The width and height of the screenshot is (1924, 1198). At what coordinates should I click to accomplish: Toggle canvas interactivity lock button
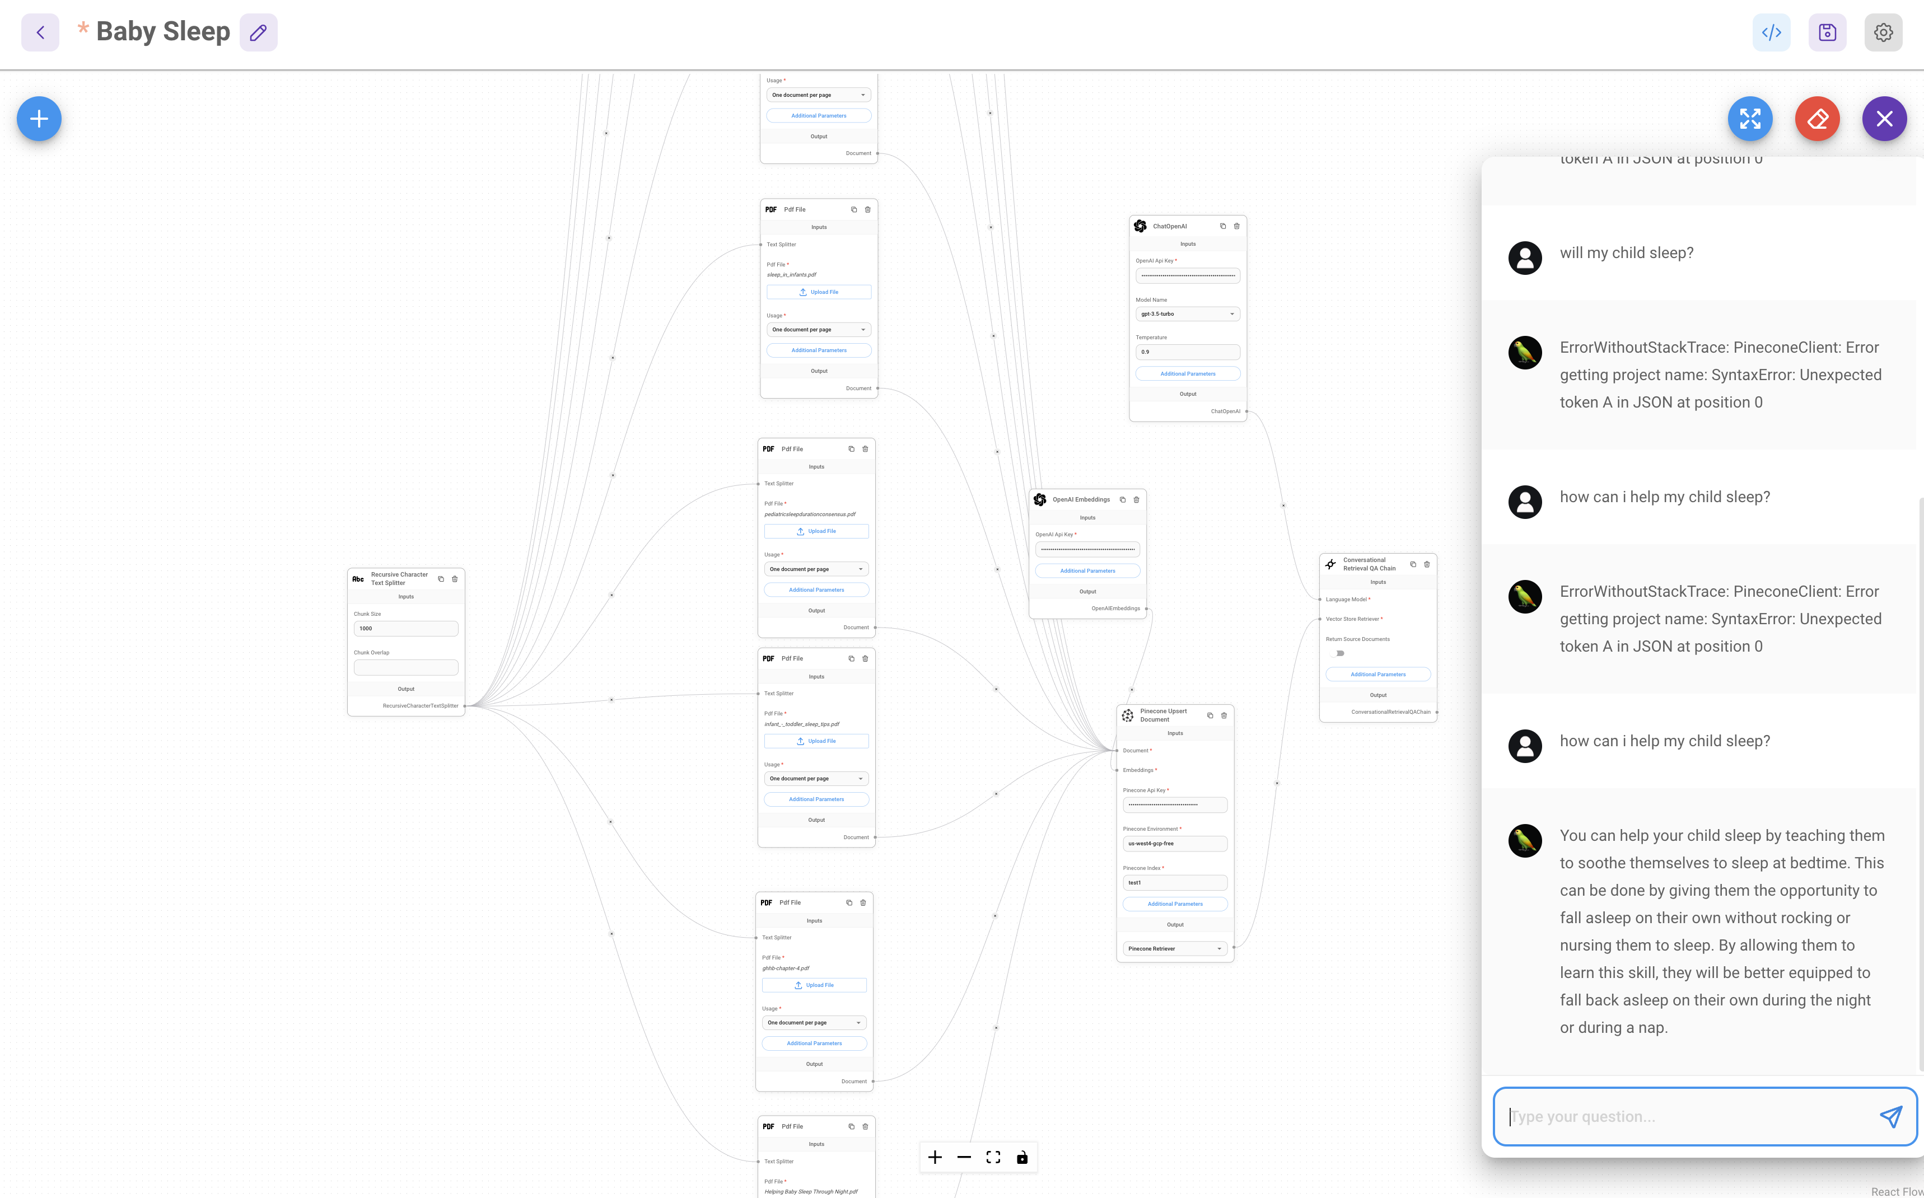[x=1022, y=1158]
